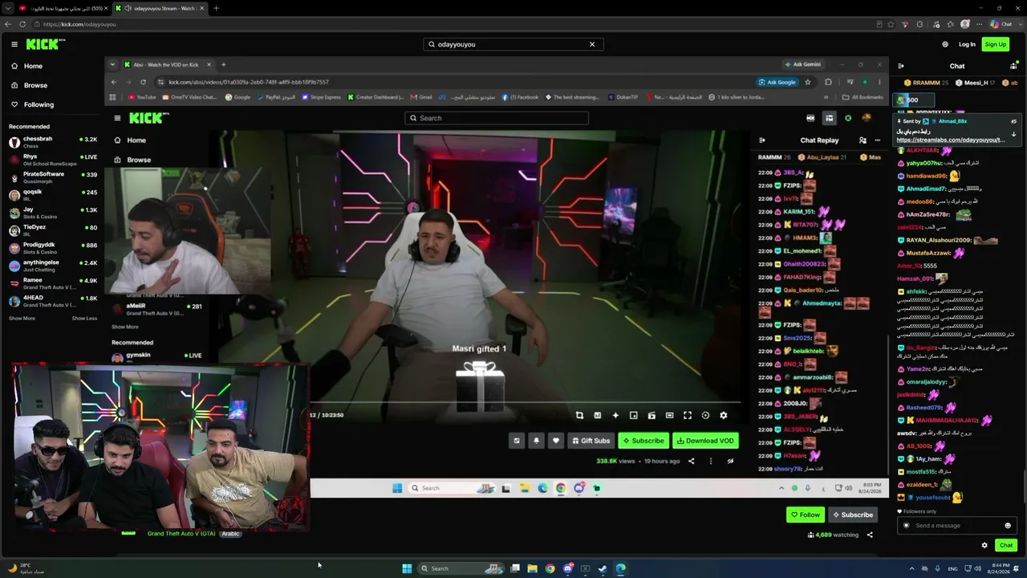Open chat settings gear
Screen dimensions: 1027x578
tap(984, 545)
